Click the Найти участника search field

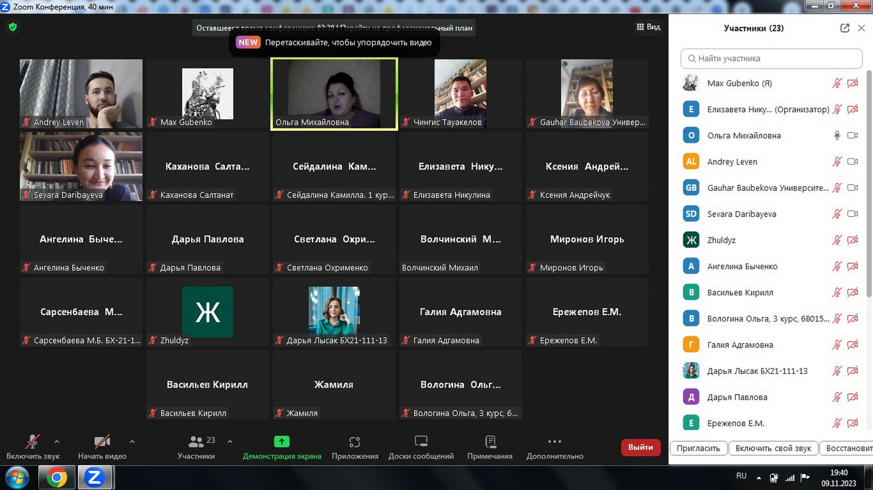point(771,59)
